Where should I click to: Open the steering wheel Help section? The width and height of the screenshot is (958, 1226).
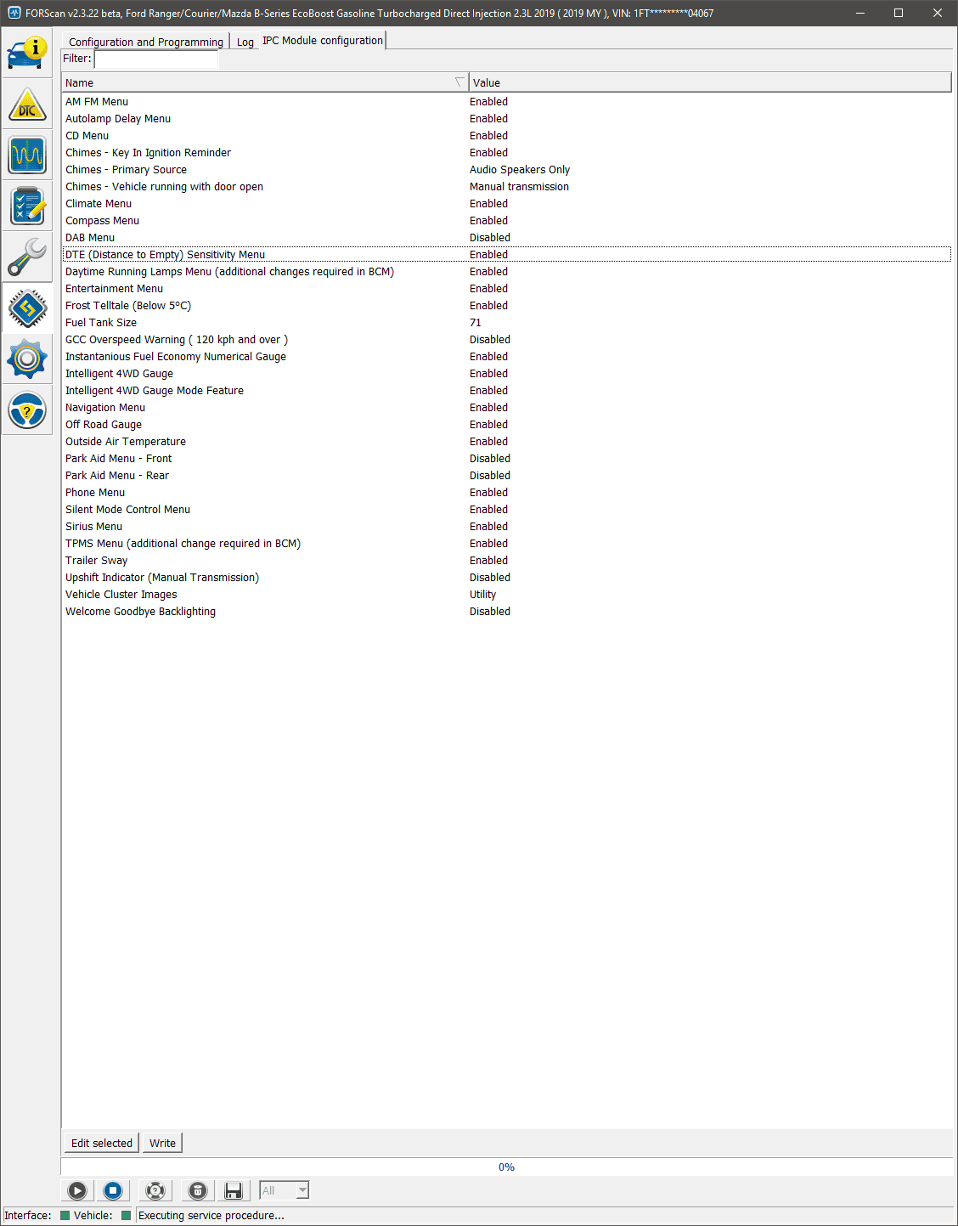[x=27, y=410]
